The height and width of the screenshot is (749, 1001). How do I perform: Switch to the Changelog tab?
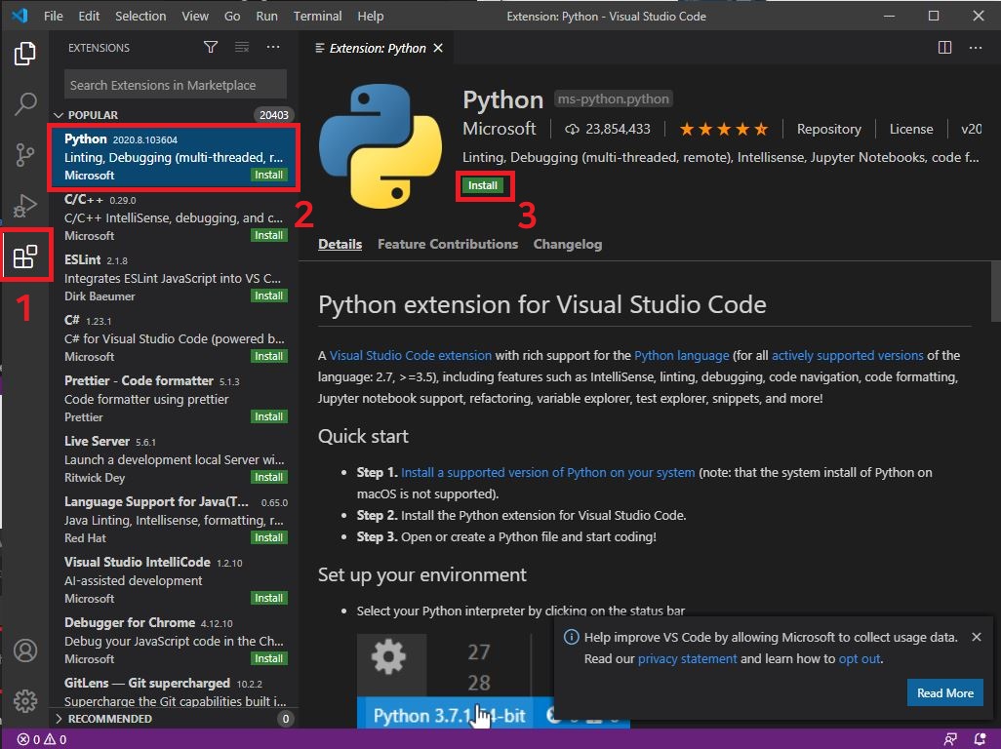click(x=568, y=244)
